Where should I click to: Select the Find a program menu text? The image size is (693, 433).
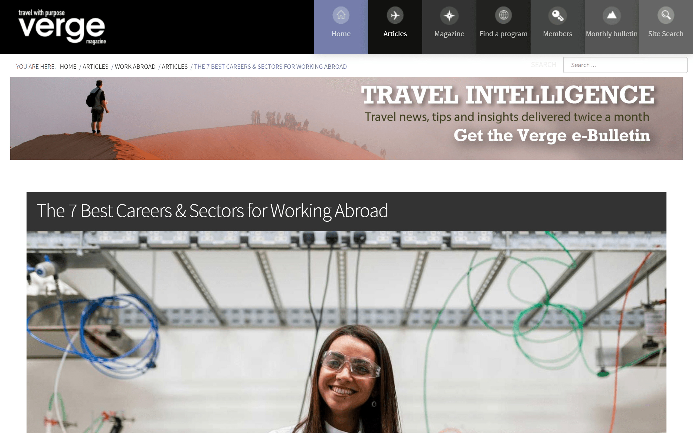(x=504, y=34)
